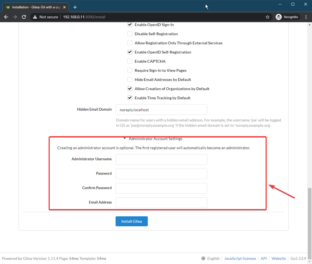Open the Website link in footer
312x264 pixels.
click(278, 259)
